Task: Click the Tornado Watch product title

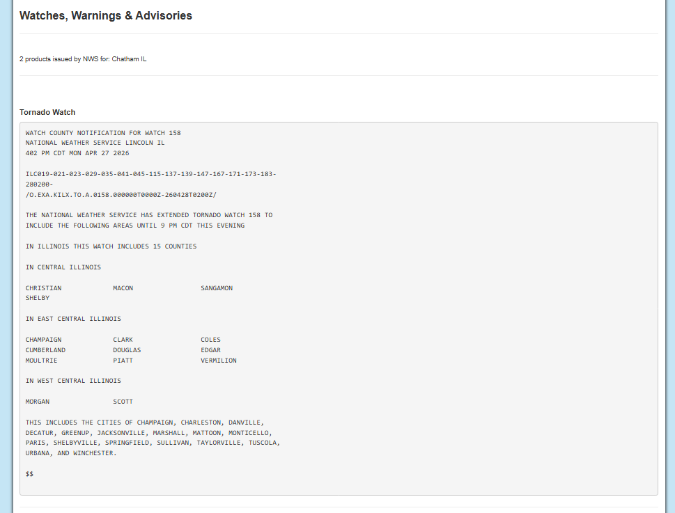Action: (x=47, y=112)
